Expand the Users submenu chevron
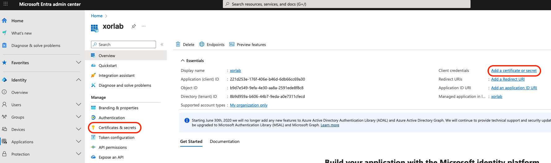Viewport: 551px width, 163px height. coord(79,104)
